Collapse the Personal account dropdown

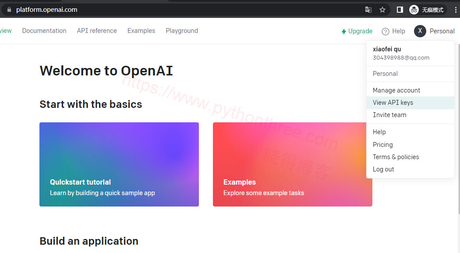coord(434,31)
